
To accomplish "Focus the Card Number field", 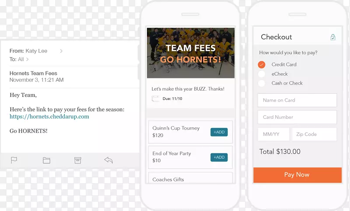I will click(x=297, y=117).
